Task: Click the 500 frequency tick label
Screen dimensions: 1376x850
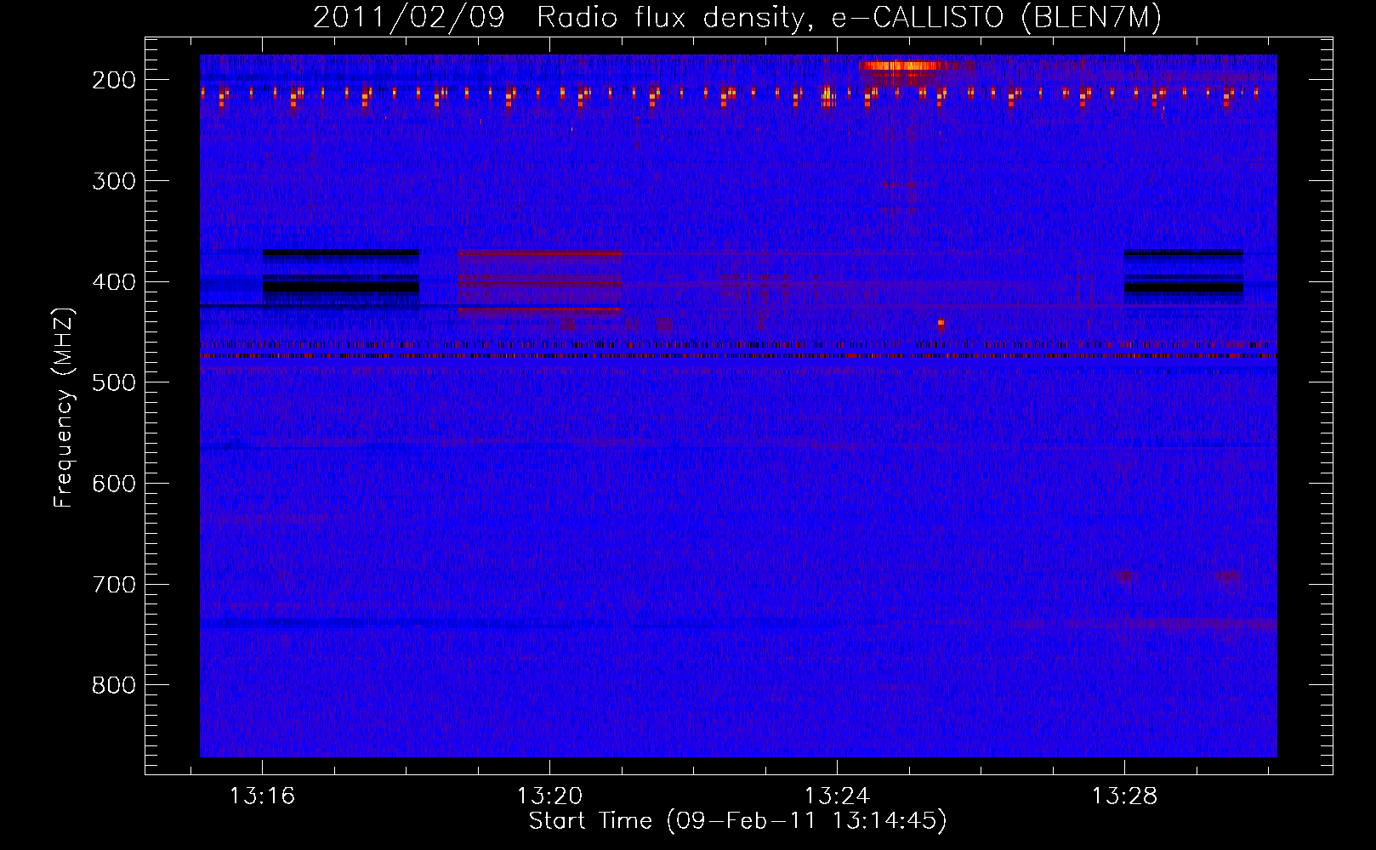Action: (x=114, y=382)
